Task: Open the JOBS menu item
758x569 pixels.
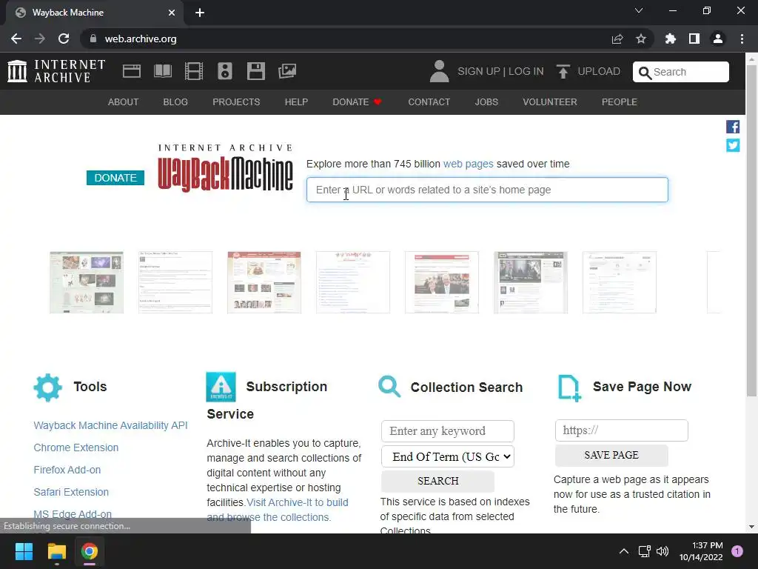Action: (486, 102)
